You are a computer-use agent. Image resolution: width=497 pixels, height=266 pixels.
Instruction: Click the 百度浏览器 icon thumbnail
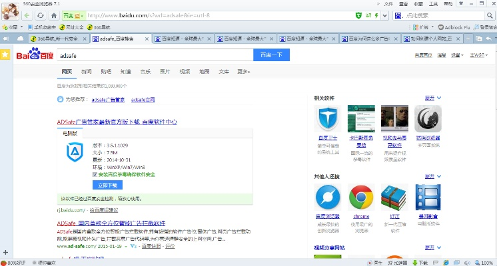point(328,197)
